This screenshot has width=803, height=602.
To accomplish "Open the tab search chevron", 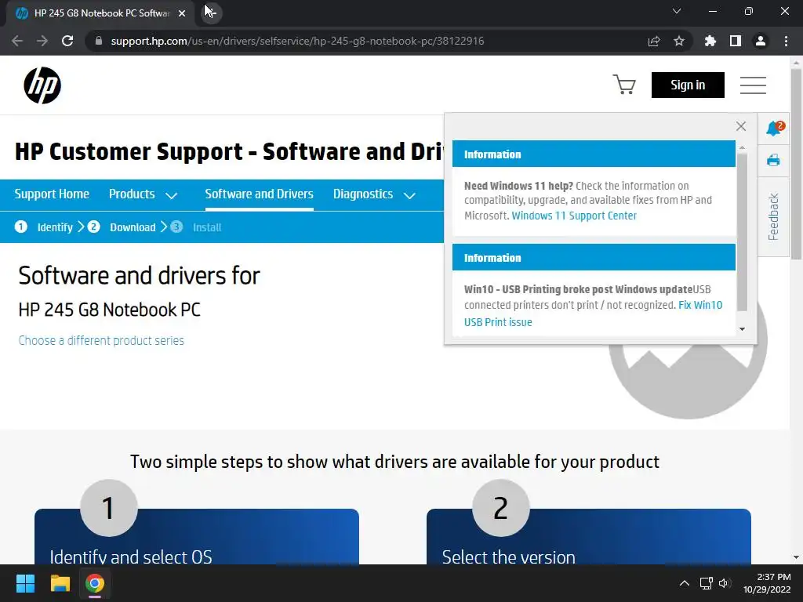I will click(677, 11).
